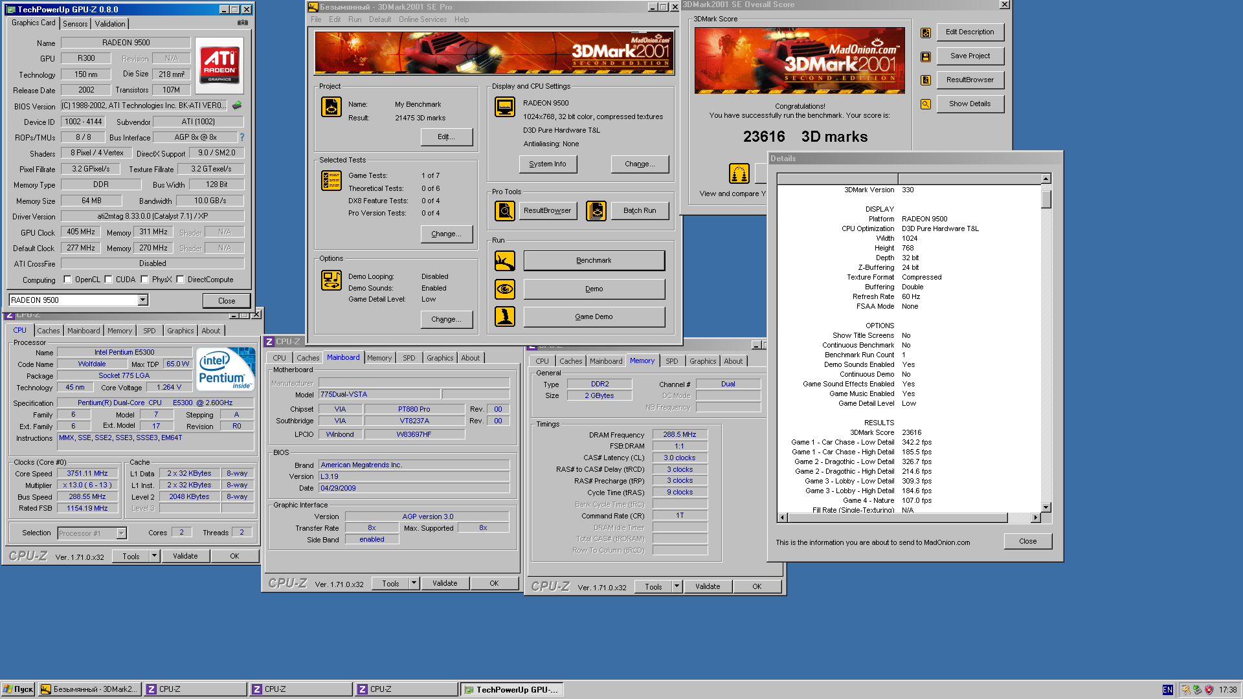The image size is (1243, 699).
Task: Click the BIOS Version text field in GPU-Z
Action: (x=144, y=105)
